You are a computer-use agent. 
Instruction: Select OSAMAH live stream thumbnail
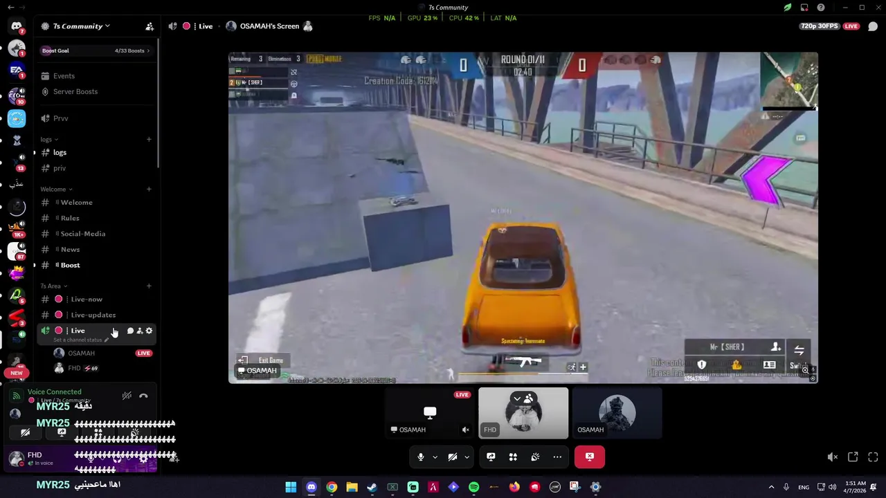[x=430, y=413]
